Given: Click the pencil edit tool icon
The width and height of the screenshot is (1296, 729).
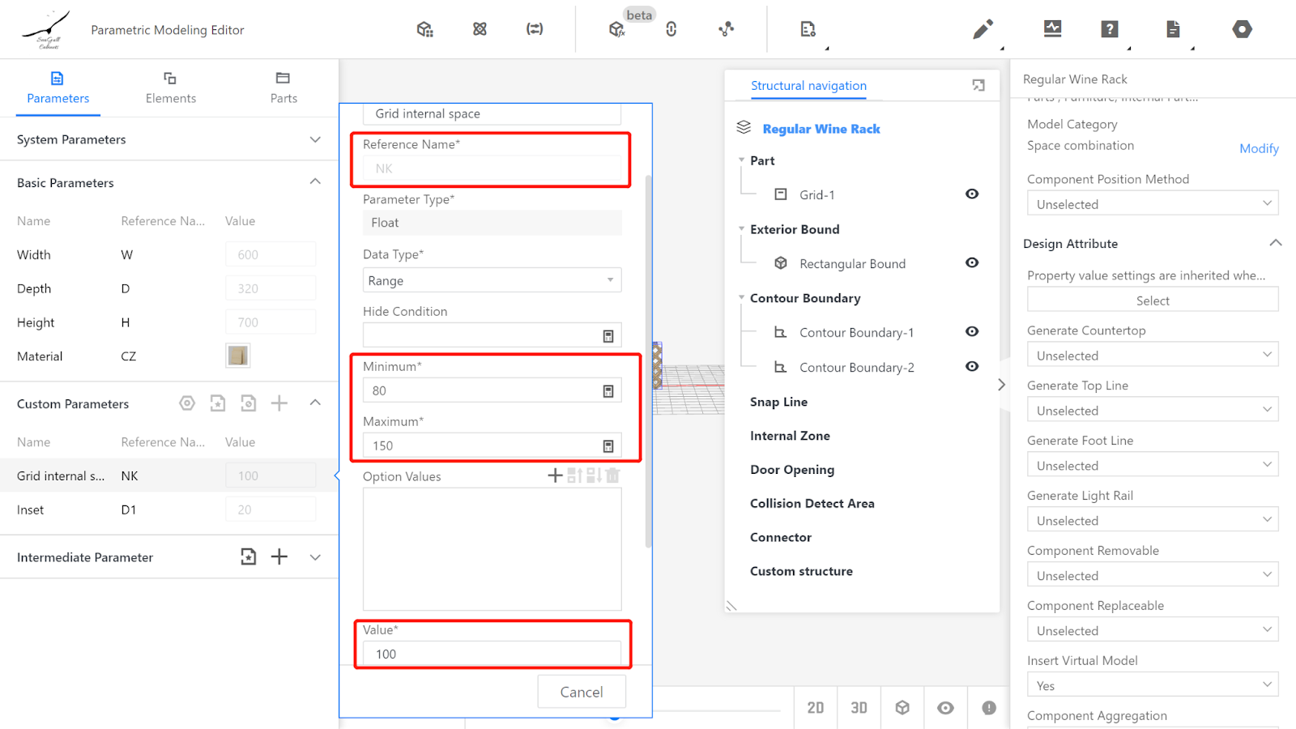Looking at the screenshot, I should (x=983, y=30).
